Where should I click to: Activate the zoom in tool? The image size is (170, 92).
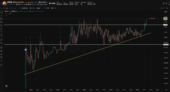(1, 43)
